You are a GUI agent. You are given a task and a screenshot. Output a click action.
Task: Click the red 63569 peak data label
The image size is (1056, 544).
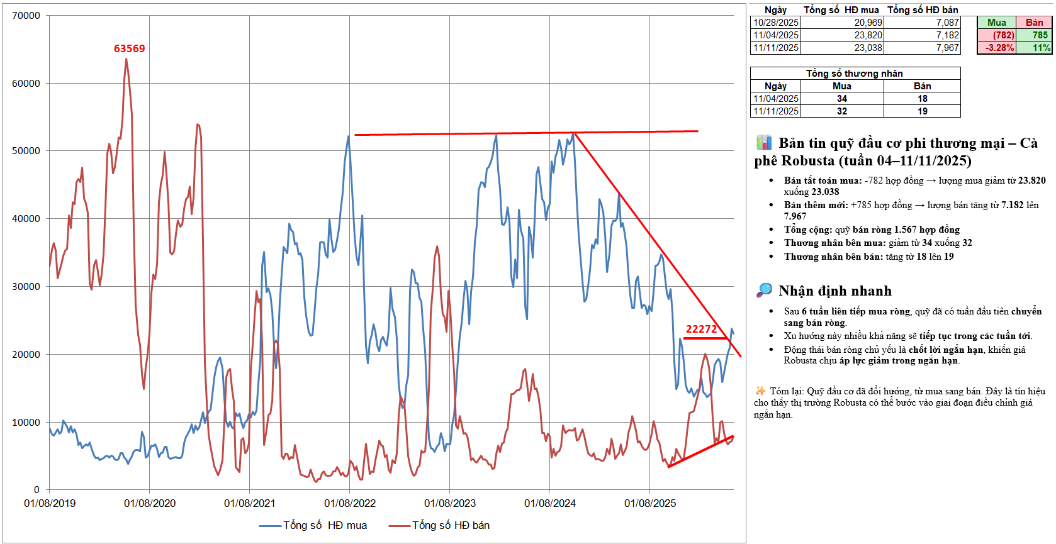(x=129, y=48)
